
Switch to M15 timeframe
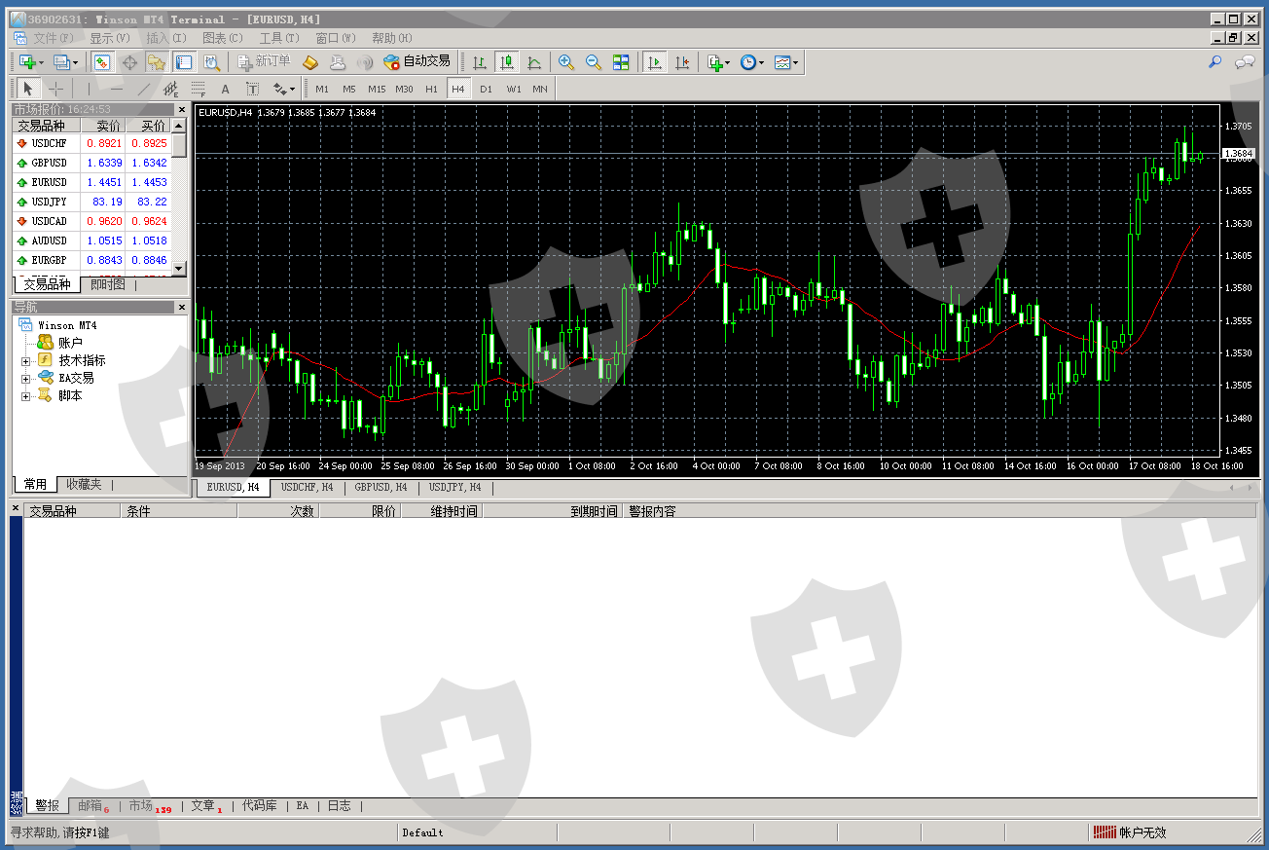(x=377, y=89)
